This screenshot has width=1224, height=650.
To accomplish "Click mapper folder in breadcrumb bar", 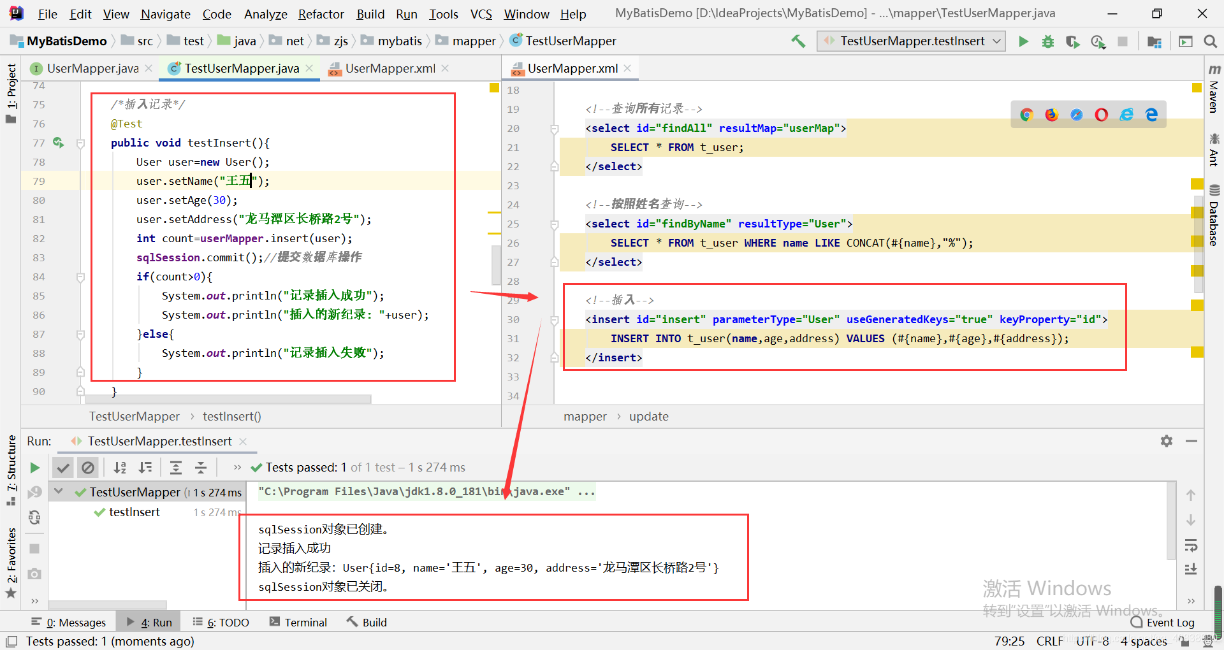I will click(466, 41).
